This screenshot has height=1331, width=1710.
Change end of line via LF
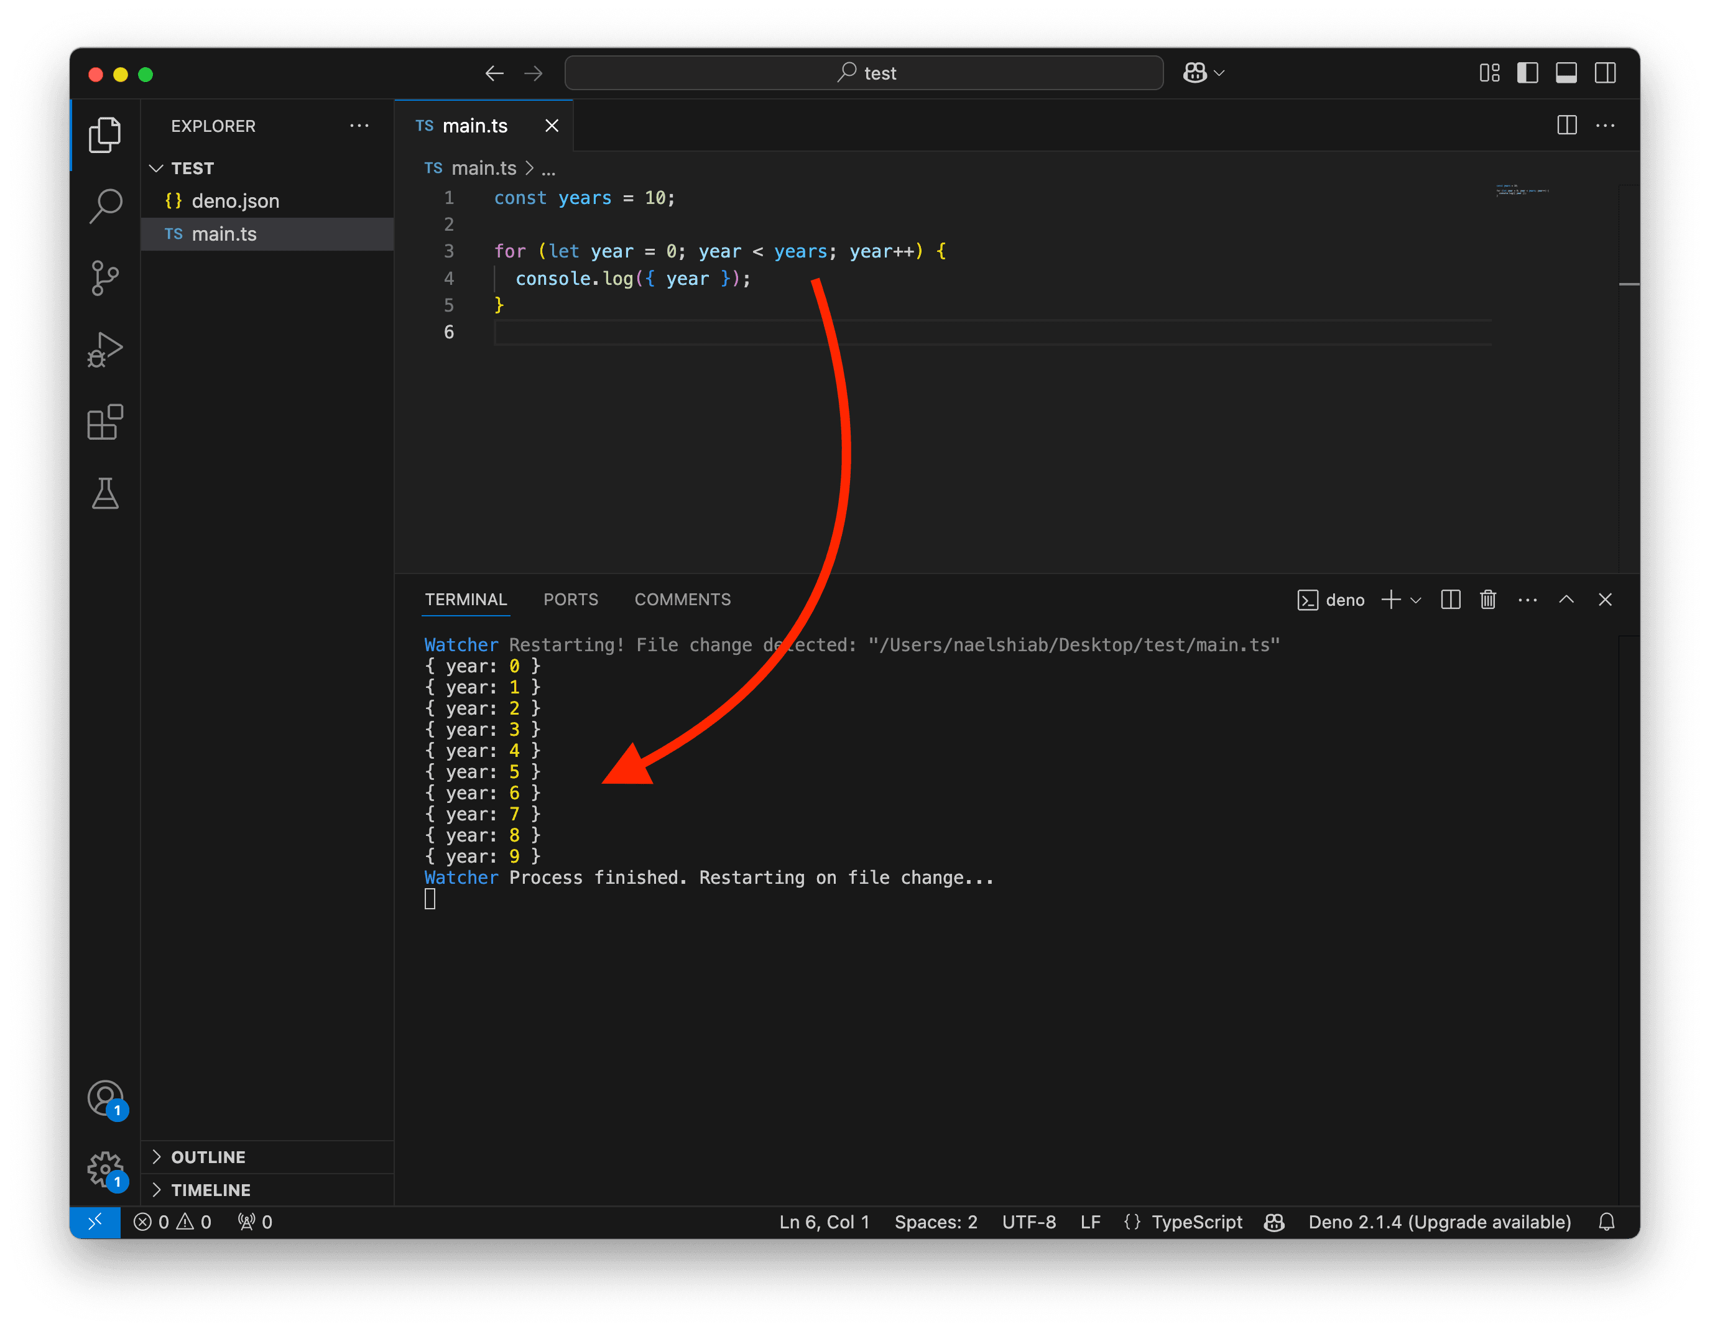[1090, 1222]
